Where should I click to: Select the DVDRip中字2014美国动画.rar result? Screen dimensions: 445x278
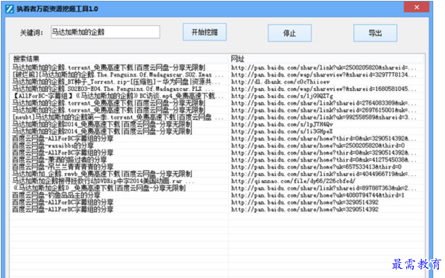[103, 181]
